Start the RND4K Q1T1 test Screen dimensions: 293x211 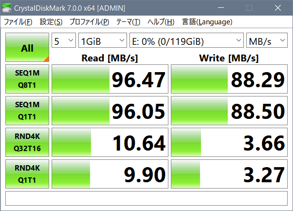(x=27, y=174)
